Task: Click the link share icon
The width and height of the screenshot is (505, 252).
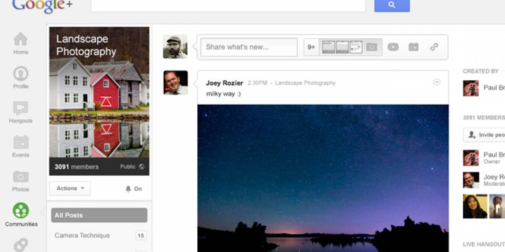Action: (434, 47)
